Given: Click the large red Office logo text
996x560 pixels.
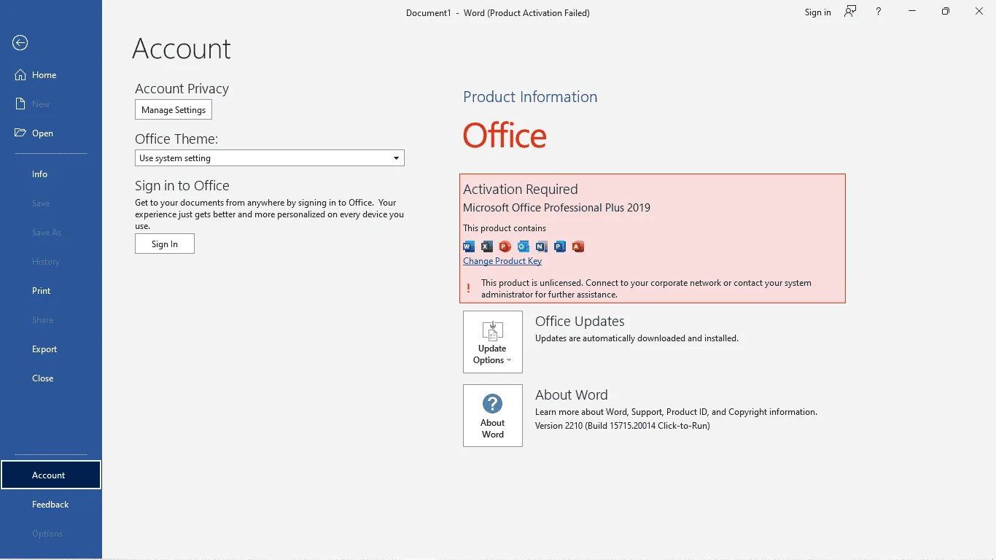Looking at the screenshot, I should [x=505, y=136].
